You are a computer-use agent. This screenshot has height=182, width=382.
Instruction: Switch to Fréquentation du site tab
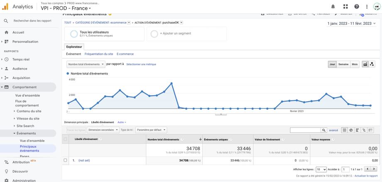click(99, 54)
